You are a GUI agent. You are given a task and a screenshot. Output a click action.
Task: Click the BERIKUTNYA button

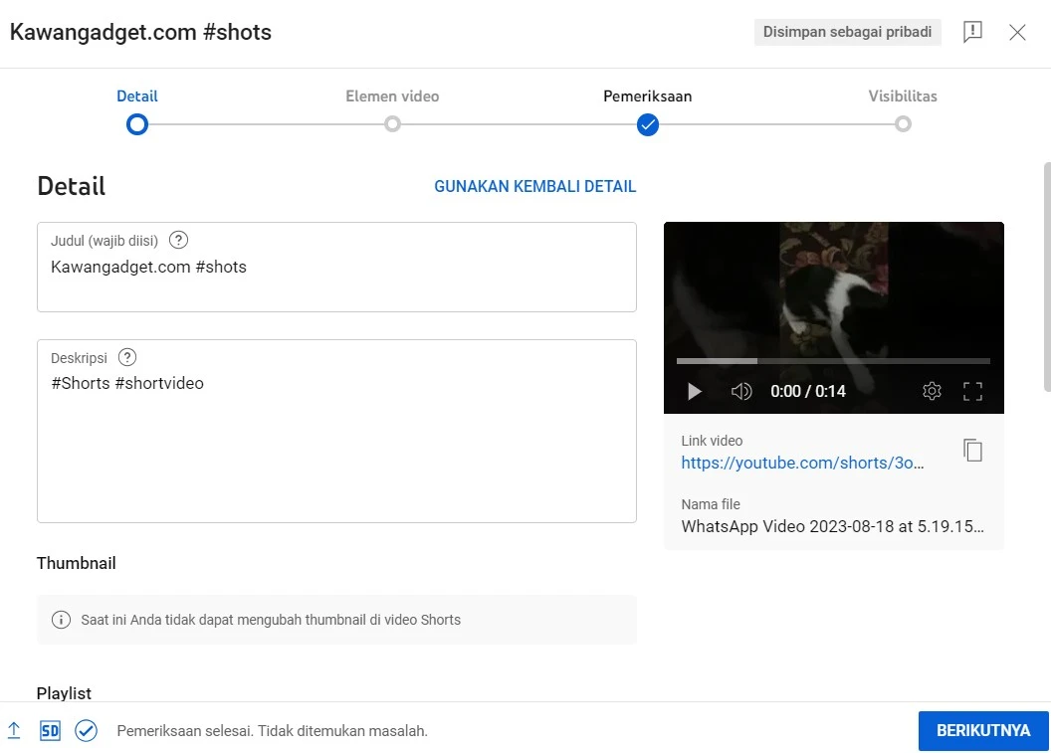(x=982, y=730)
